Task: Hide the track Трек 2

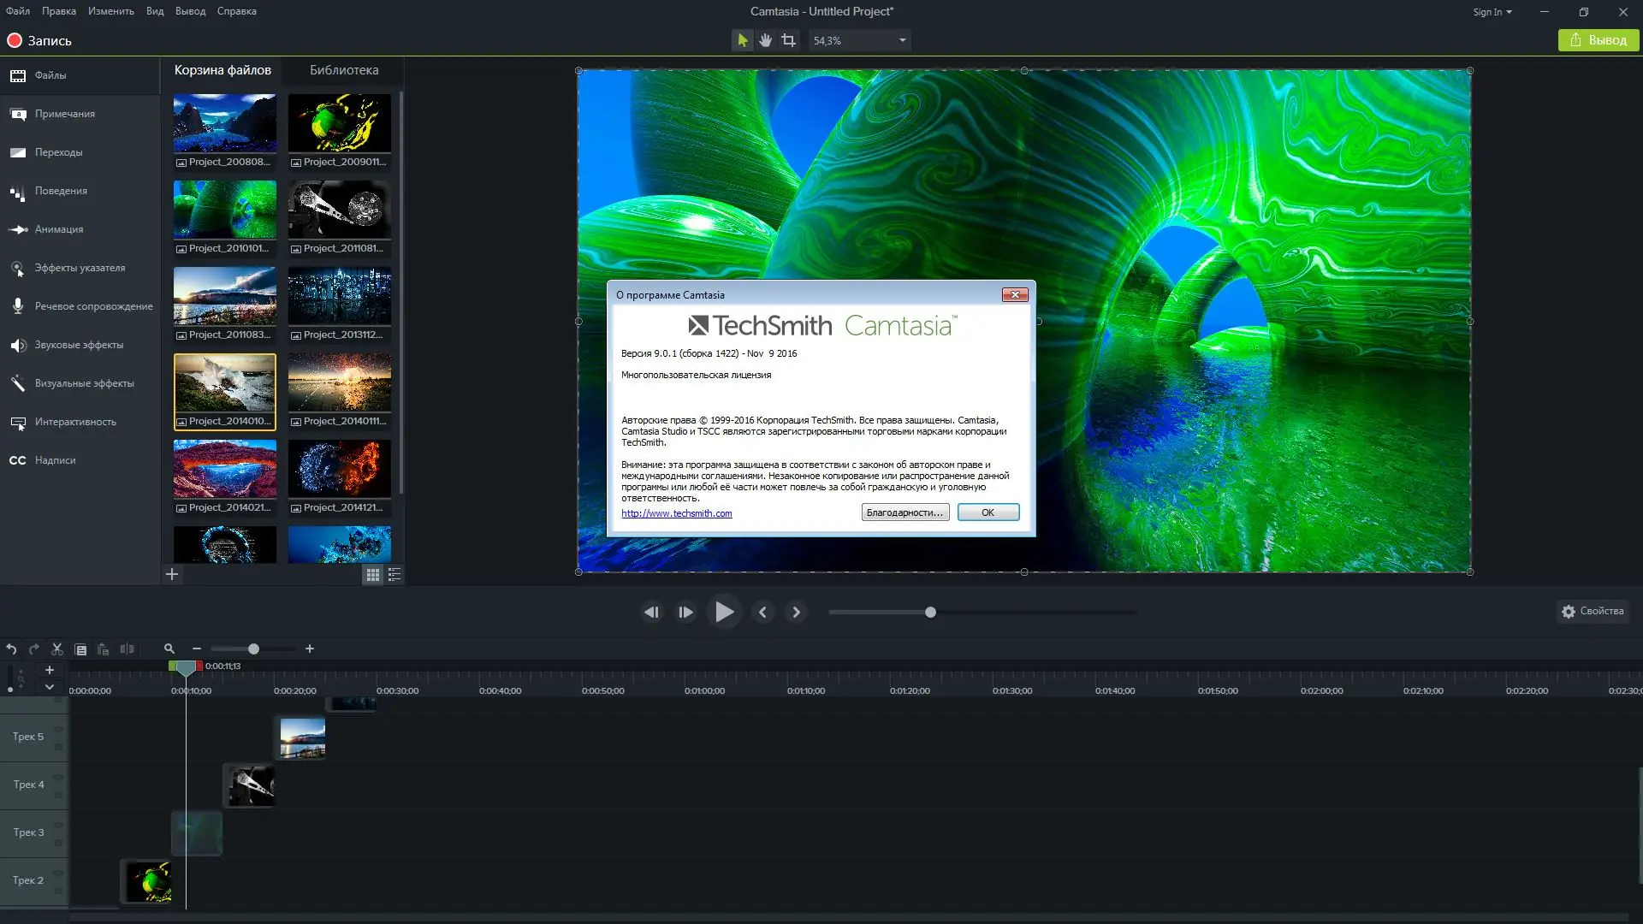Action: click(58, 874)
